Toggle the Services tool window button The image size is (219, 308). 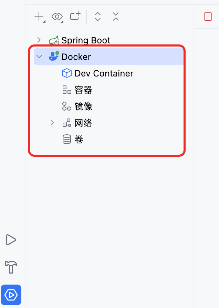11,295
